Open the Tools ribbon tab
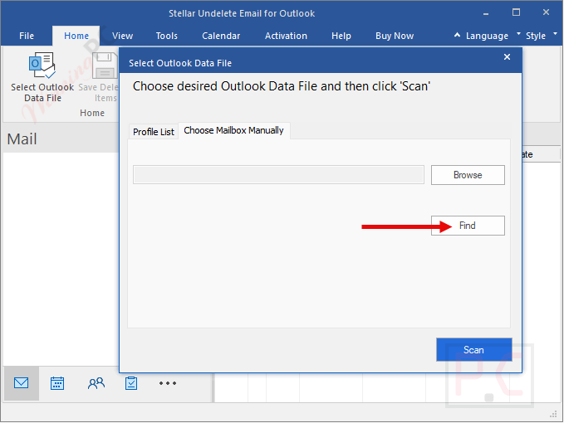 click(166, 36)
